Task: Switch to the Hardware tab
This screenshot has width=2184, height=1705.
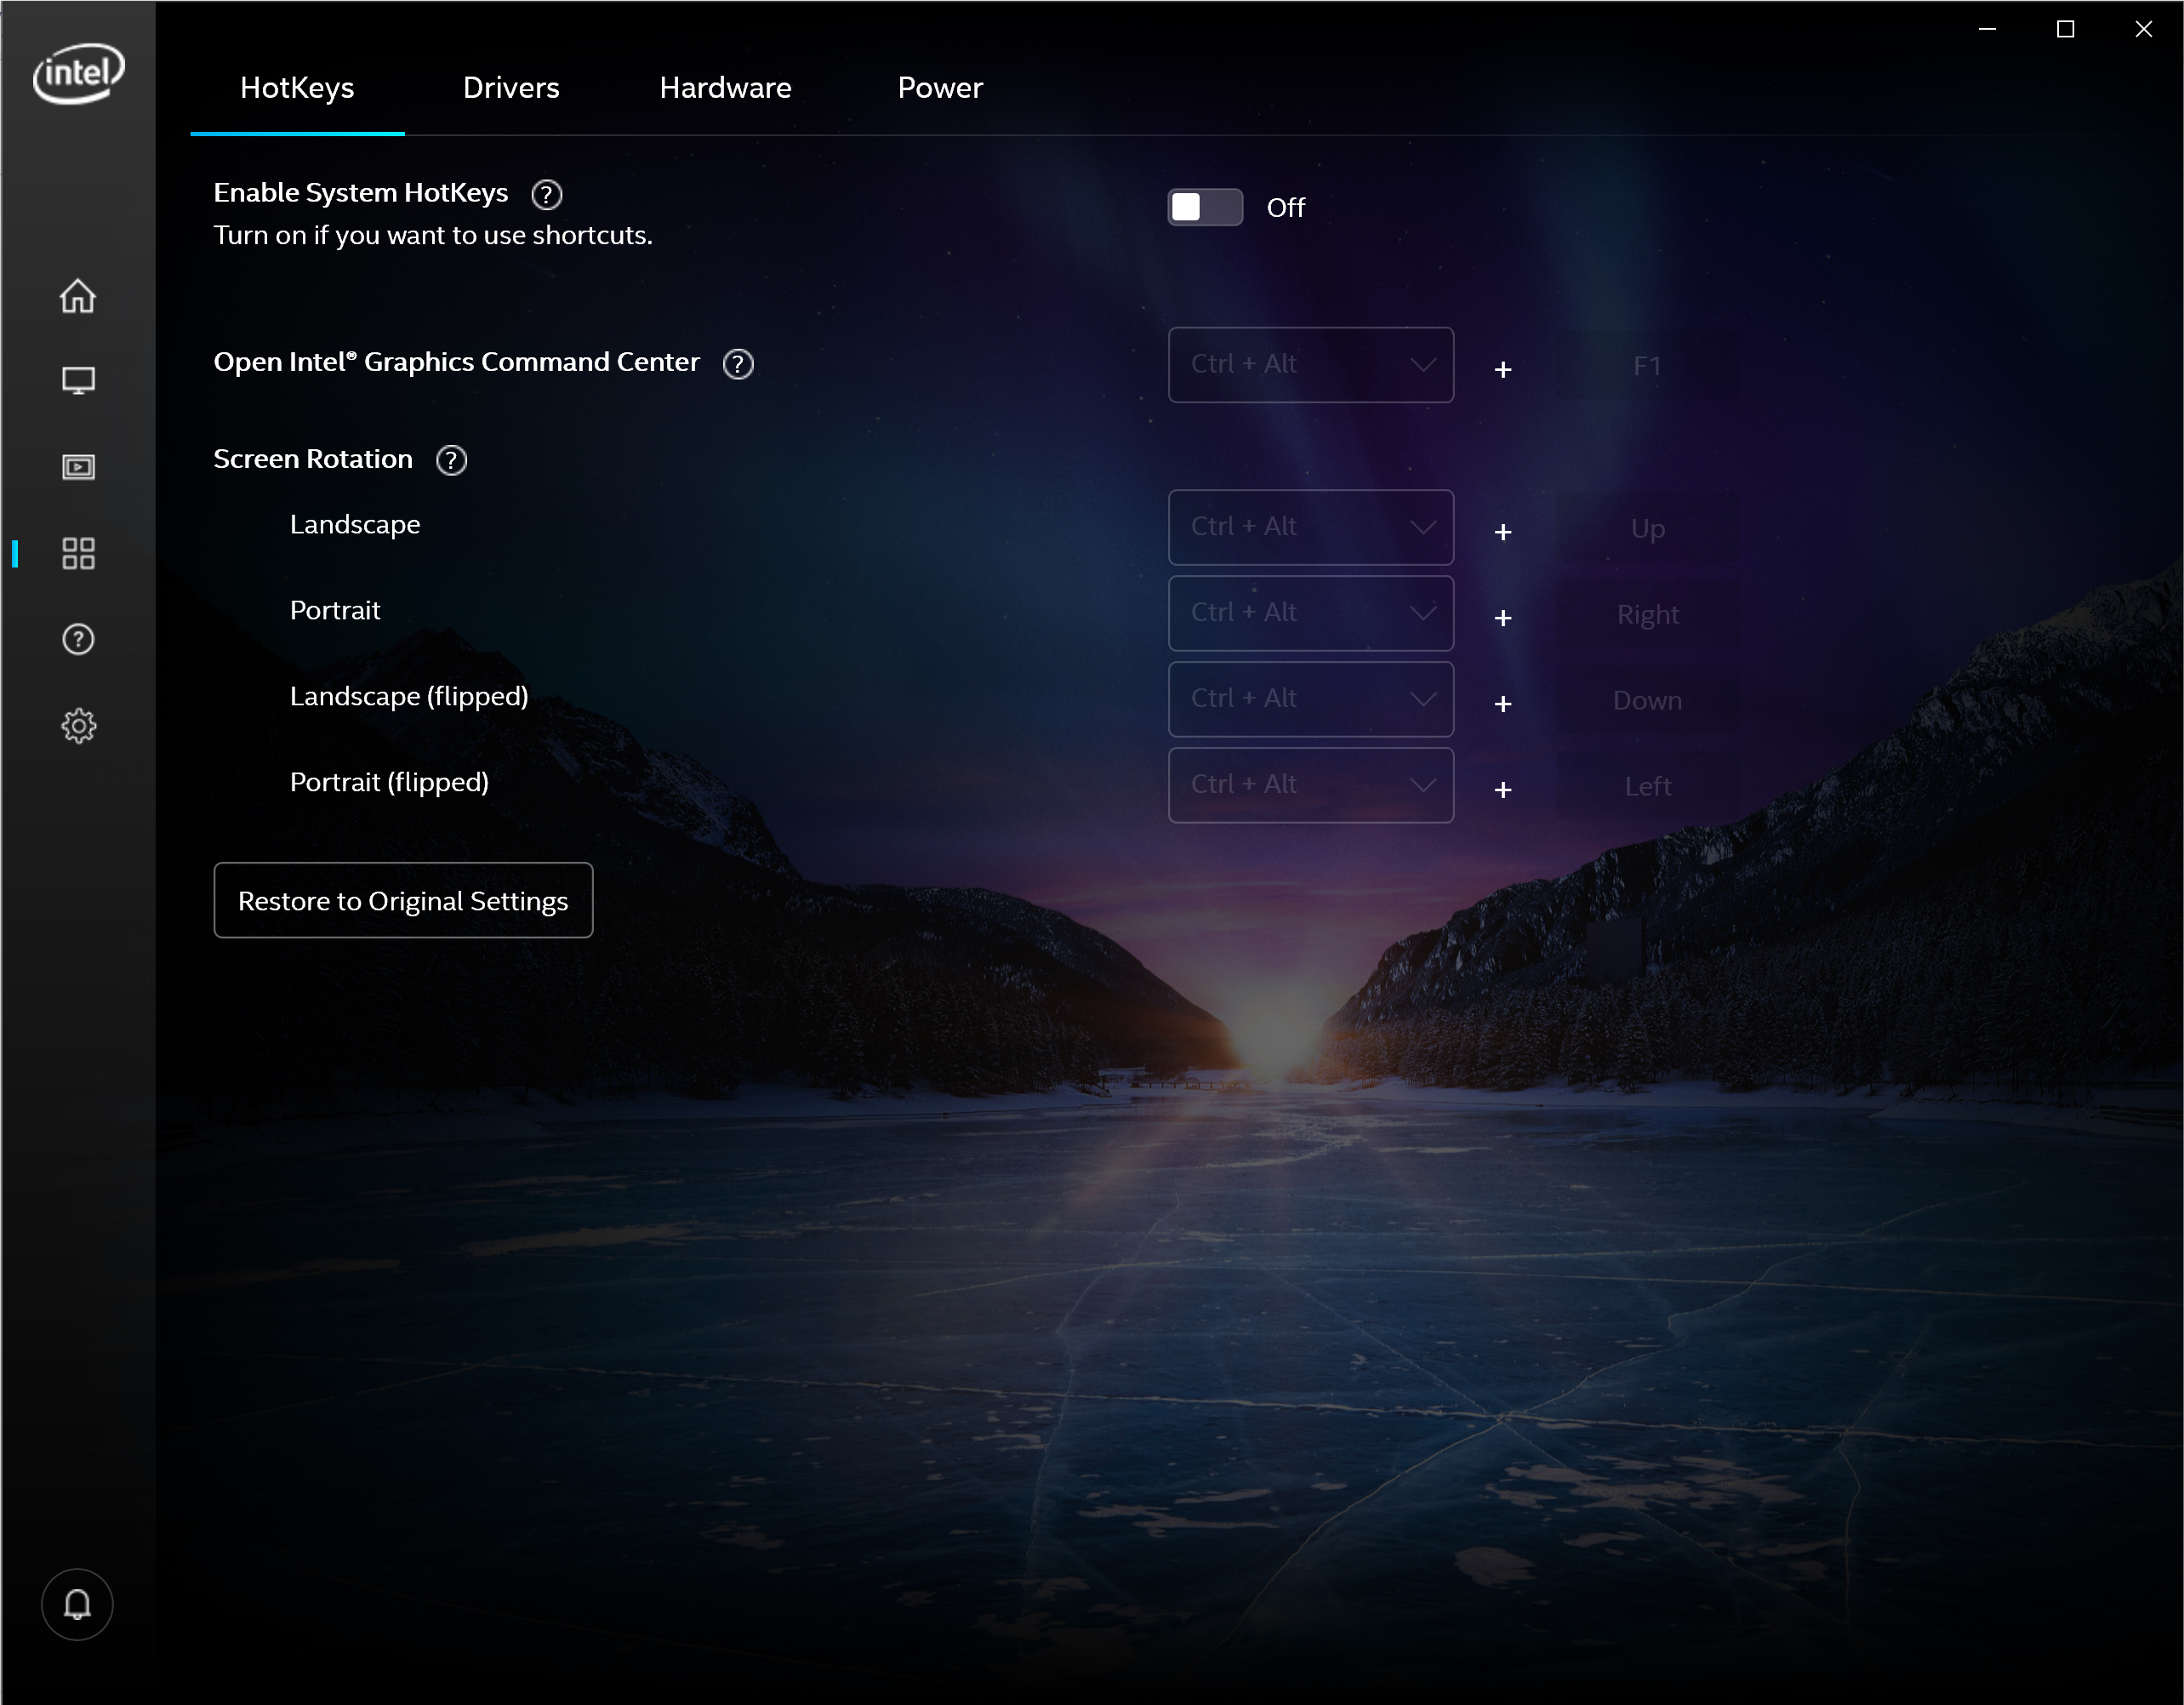Action: click(x=725, y=88)
